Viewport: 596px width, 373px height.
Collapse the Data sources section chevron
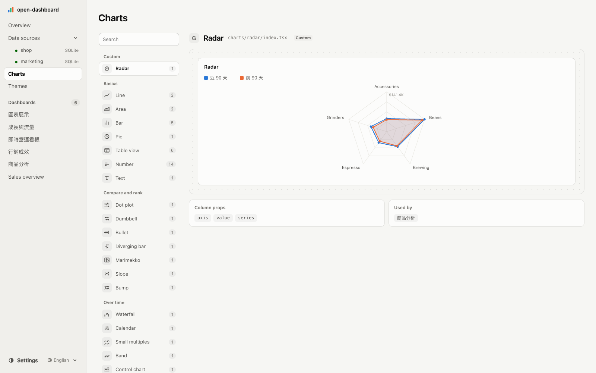[76, 38]
